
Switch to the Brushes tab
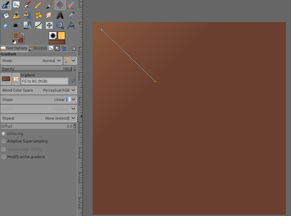click(x=38, y=48)
